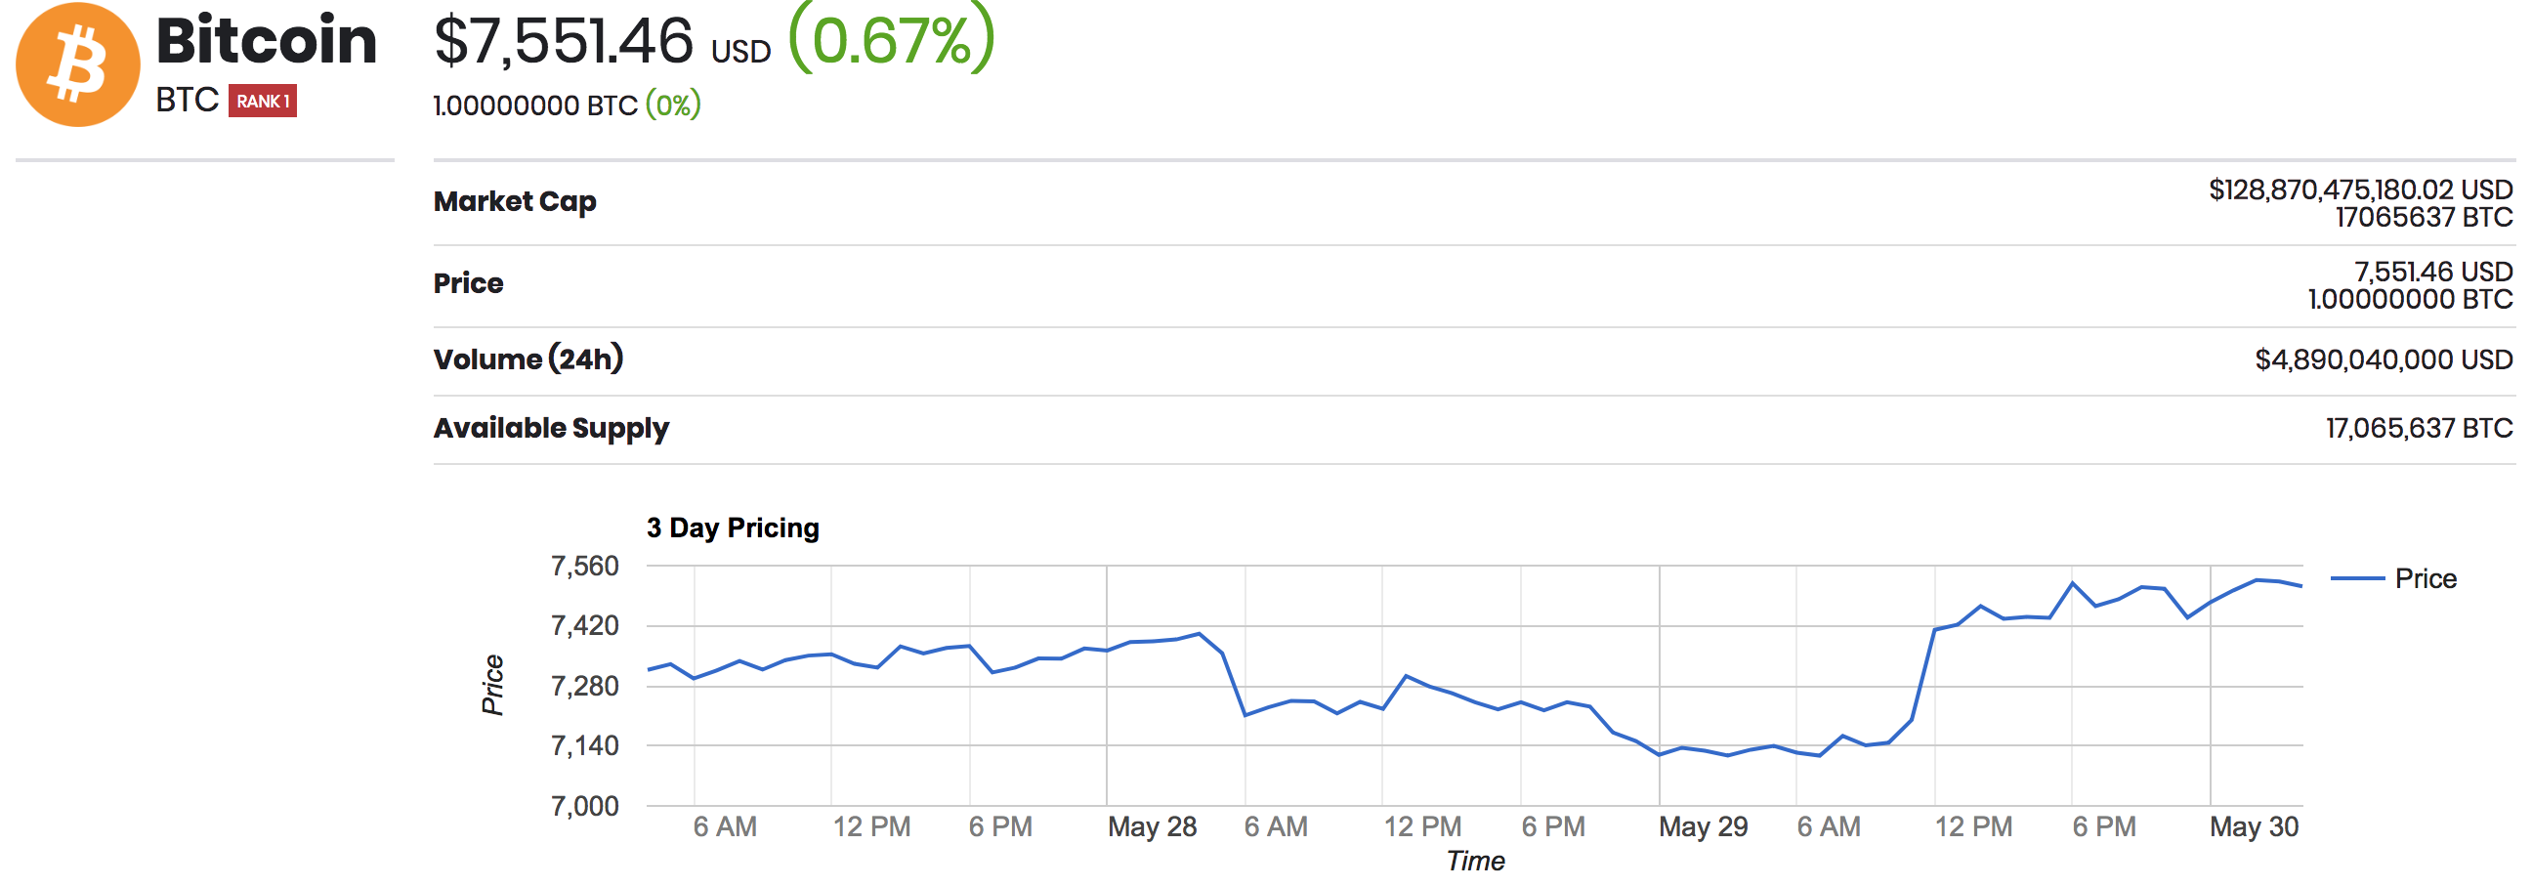Select the Available Supply row label
Image resolution: width=2532 pixels, height=887 pixels.
(x=551, y=429)
